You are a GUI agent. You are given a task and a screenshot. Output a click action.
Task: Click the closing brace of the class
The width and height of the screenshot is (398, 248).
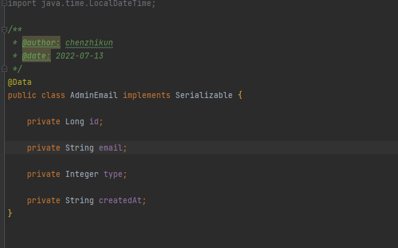coord(10,213)
